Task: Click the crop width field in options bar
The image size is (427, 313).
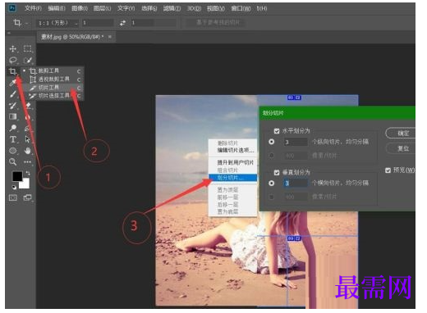Action: tap(98, 23)
